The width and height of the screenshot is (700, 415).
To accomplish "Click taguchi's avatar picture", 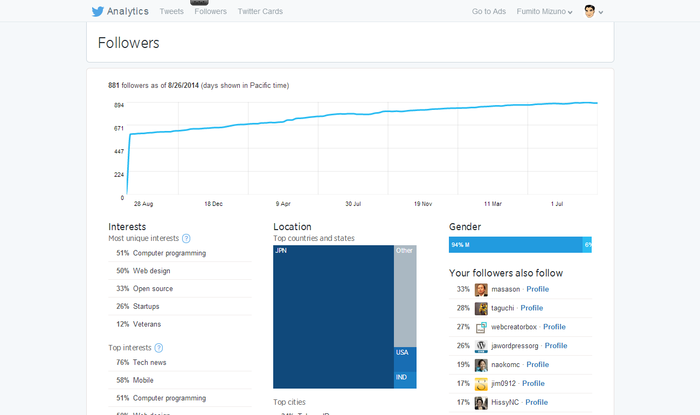I will click(x=481, y=308).
